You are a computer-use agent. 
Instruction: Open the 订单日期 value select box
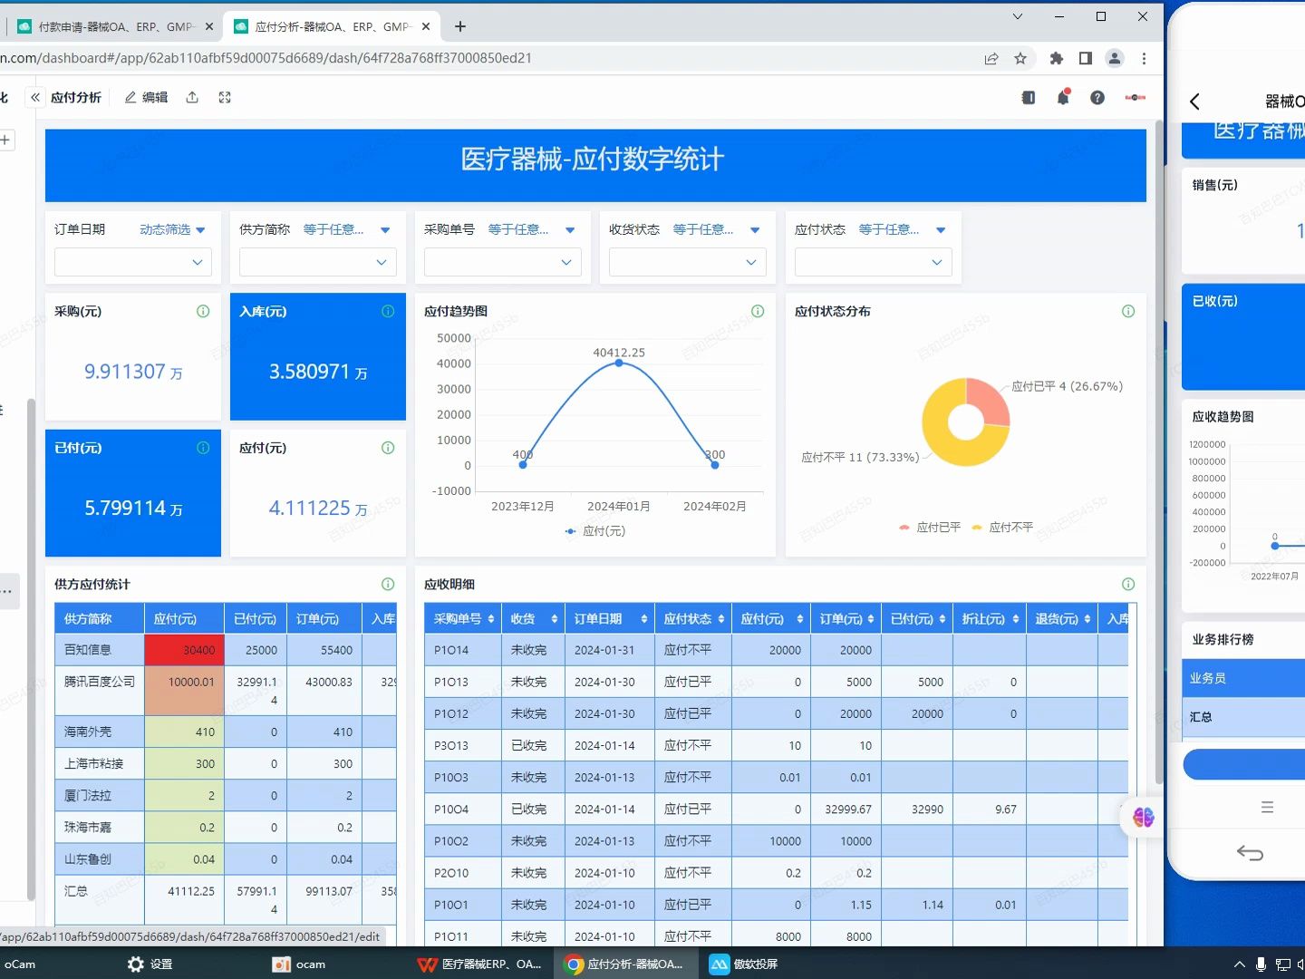click(x=133, y=262)
